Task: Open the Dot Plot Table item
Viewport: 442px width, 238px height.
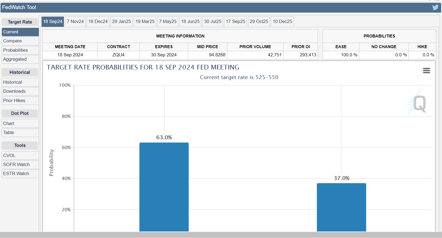Action: (x=20, y=133)
